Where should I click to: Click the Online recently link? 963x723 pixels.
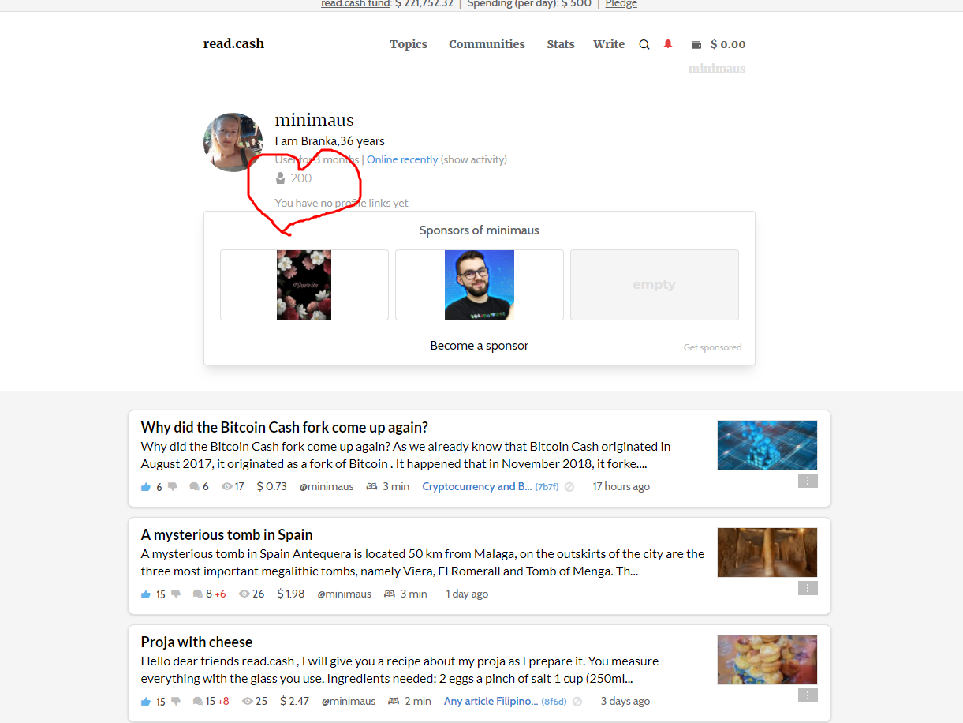coord(402,159)
